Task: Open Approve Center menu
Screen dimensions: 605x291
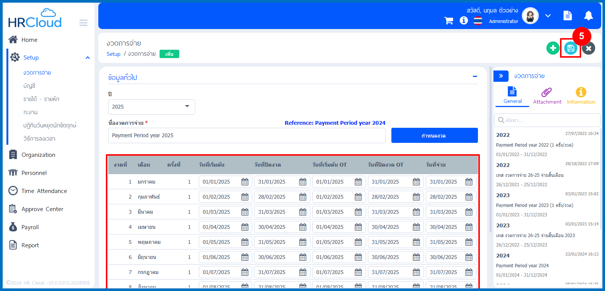Action: click(36, 209)
